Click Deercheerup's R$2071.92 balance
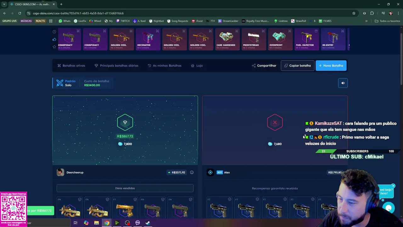403x227 pixels. [x=176, y=172]
